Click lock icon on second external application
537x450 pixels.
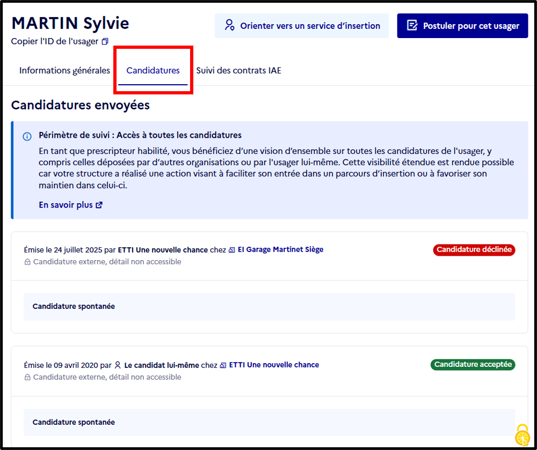27,378
